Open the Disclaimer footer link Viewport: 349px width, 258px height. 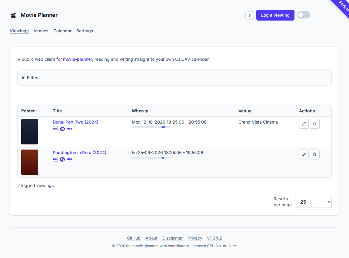172,238
